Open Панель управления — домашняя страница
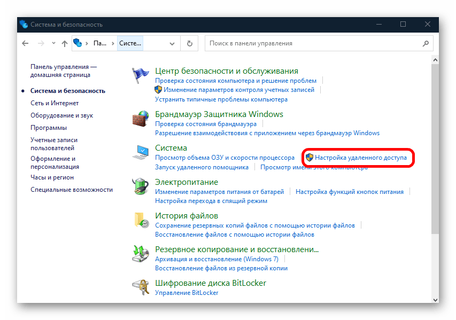Viewport: 456px width, 320px height. coord(64,71)
